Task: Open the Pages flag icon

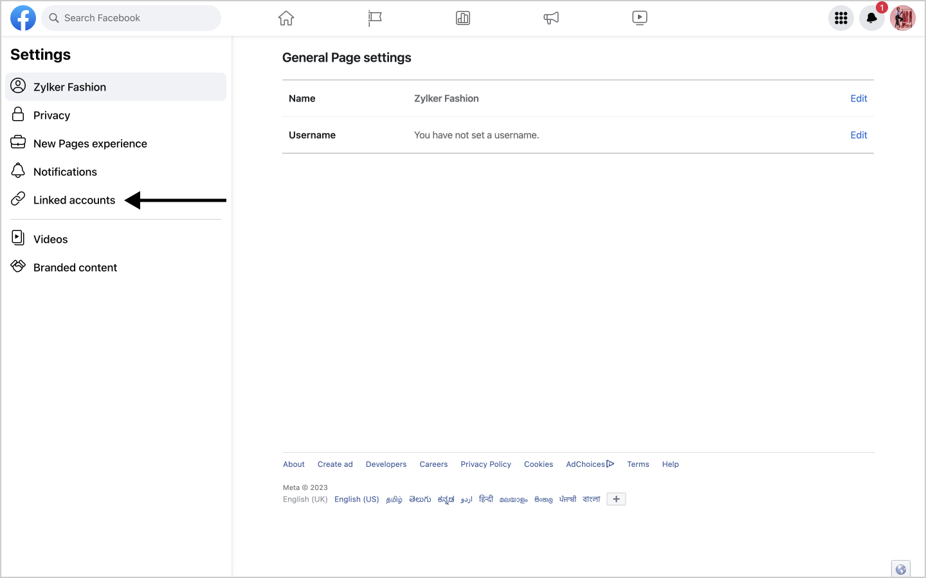Action: tap(374, 18)
